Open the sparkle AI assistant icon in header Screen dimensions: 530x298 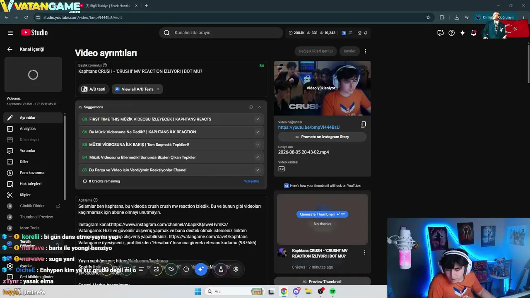click(463, 33)
